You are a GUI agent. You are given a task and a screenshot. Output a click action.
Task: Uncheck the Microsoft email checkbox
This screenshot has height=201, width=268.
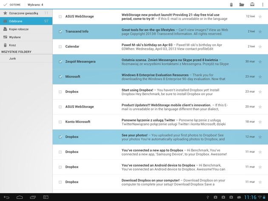tap(60, 76)
